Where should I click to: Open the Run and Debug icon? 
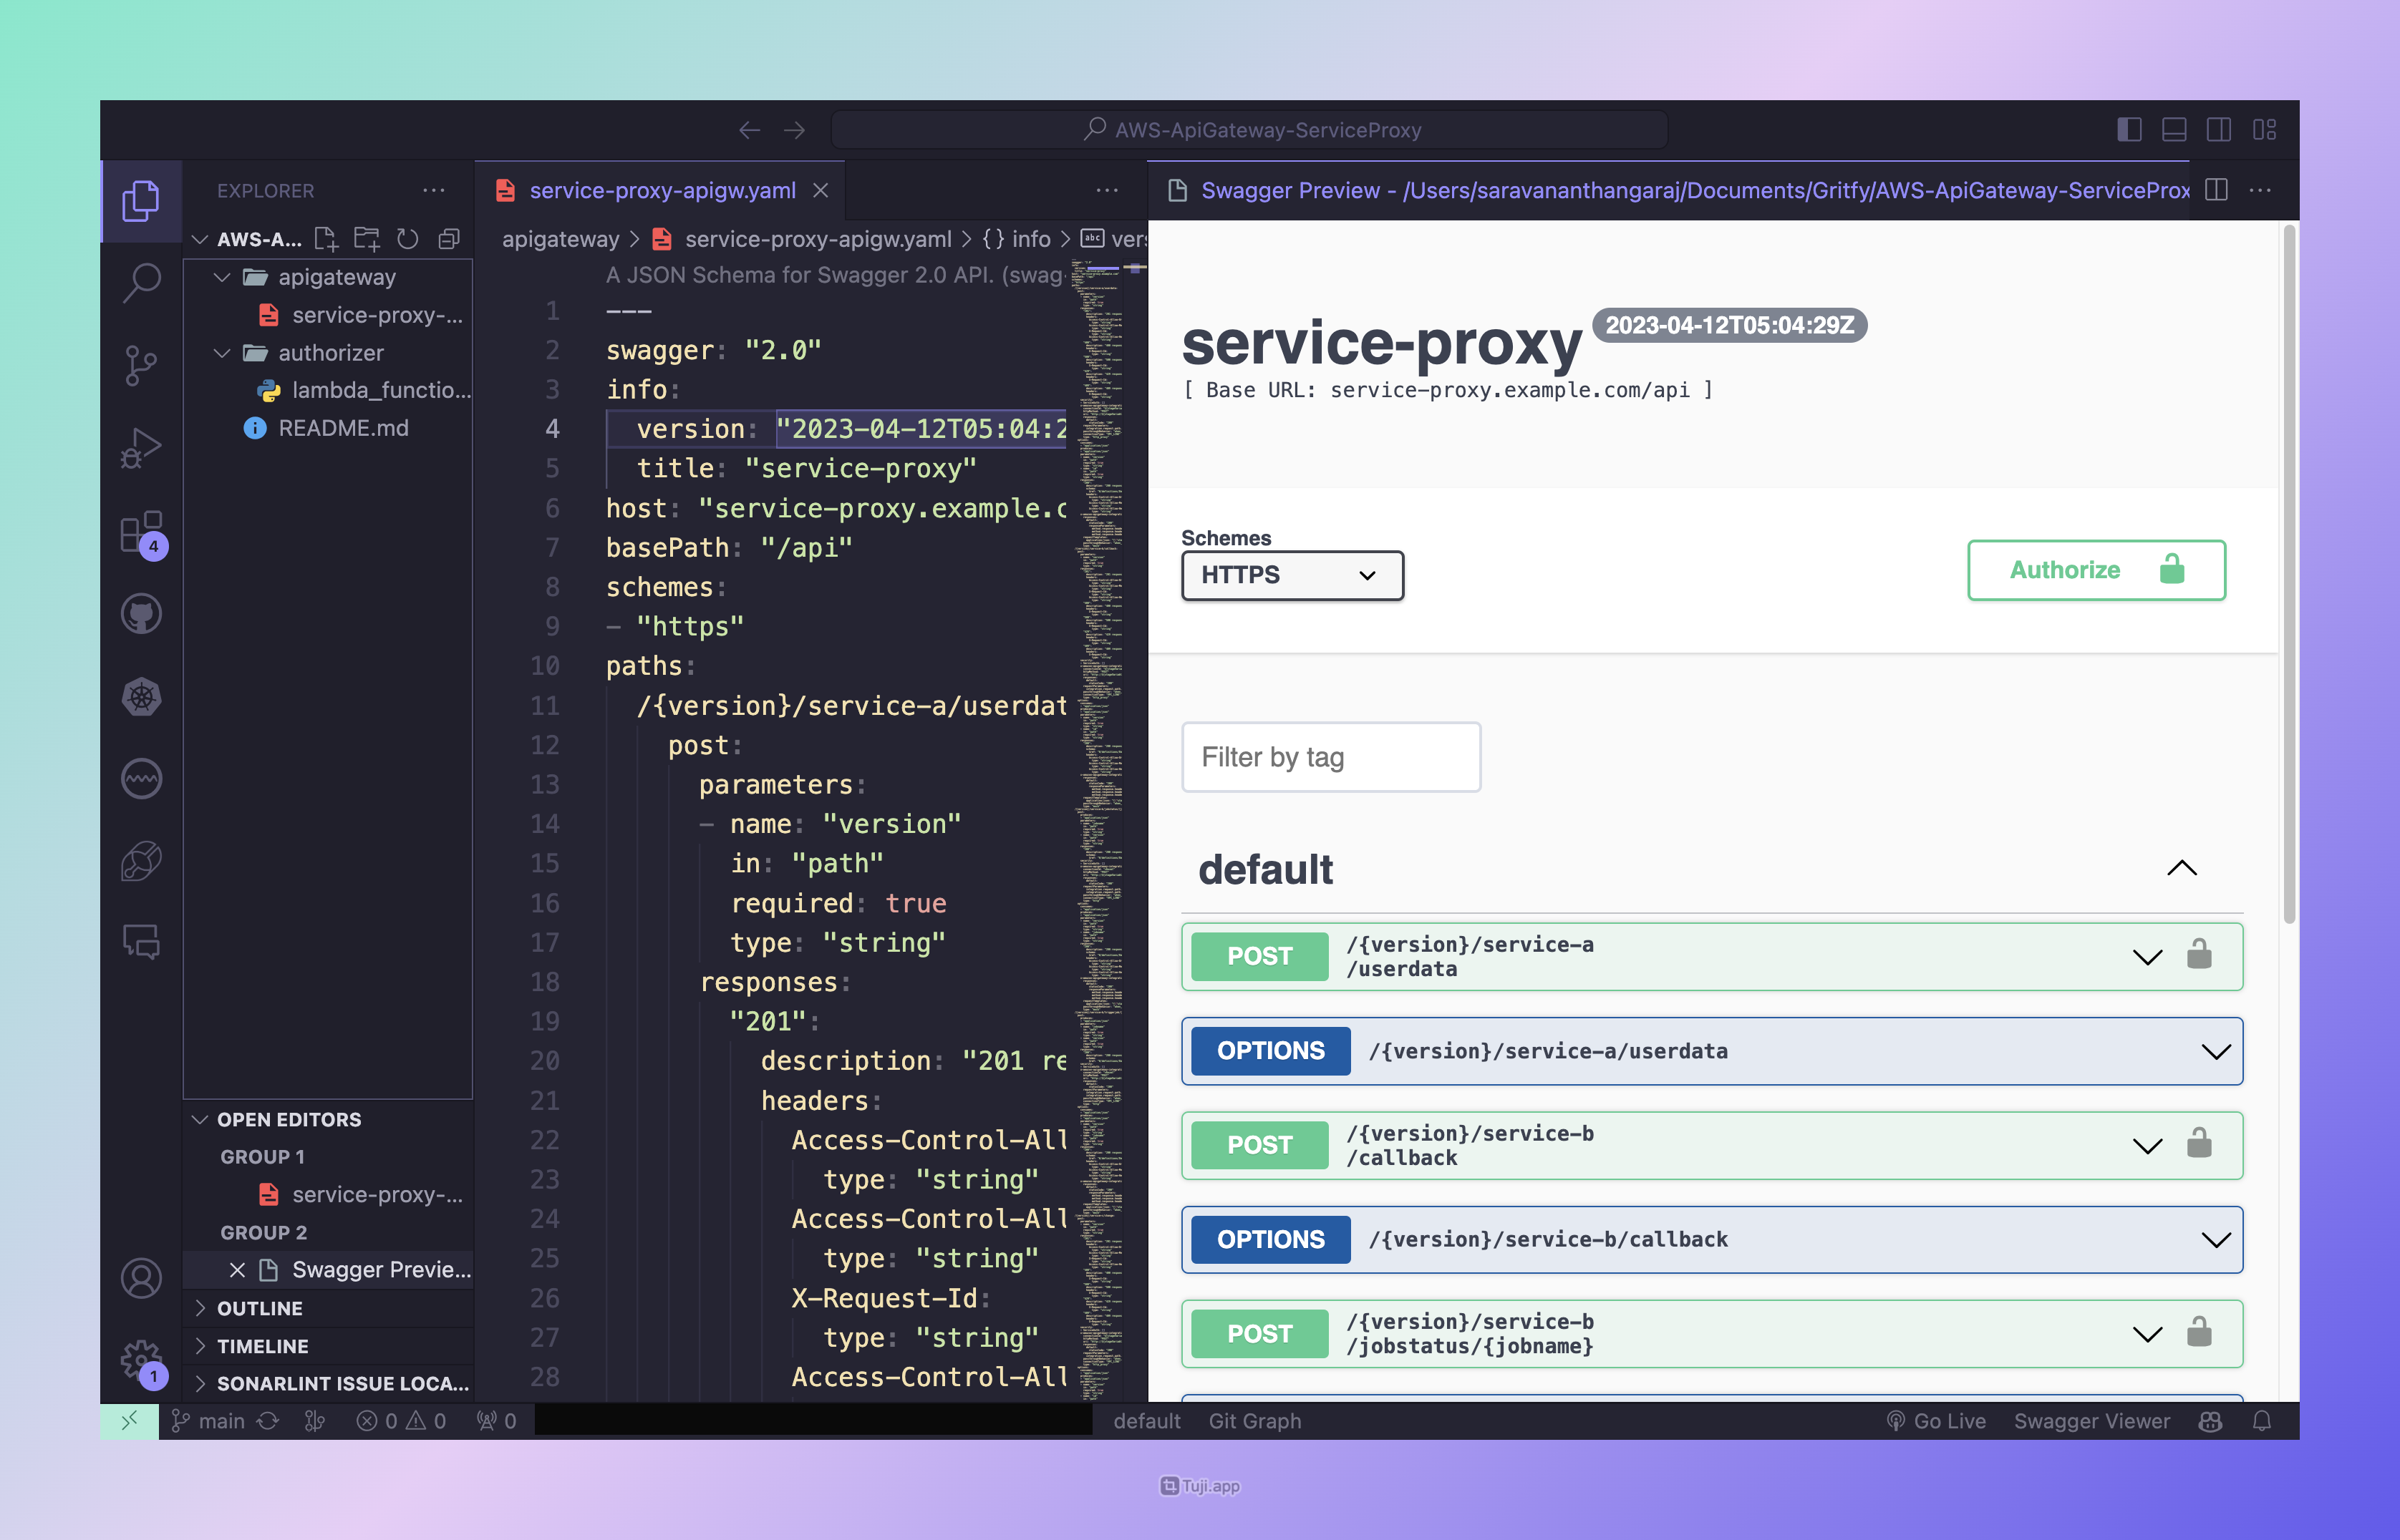click(x=141, y=448)
